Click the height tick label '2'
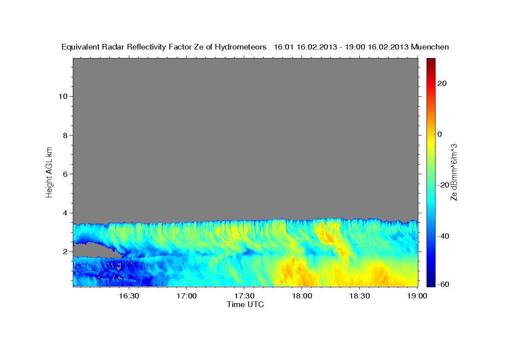Viewport: 517px width, 344px height. click(x=65, y=252)
